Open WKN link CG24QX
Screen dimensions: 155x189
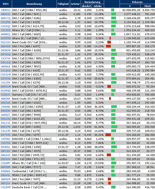click(6, 26)
